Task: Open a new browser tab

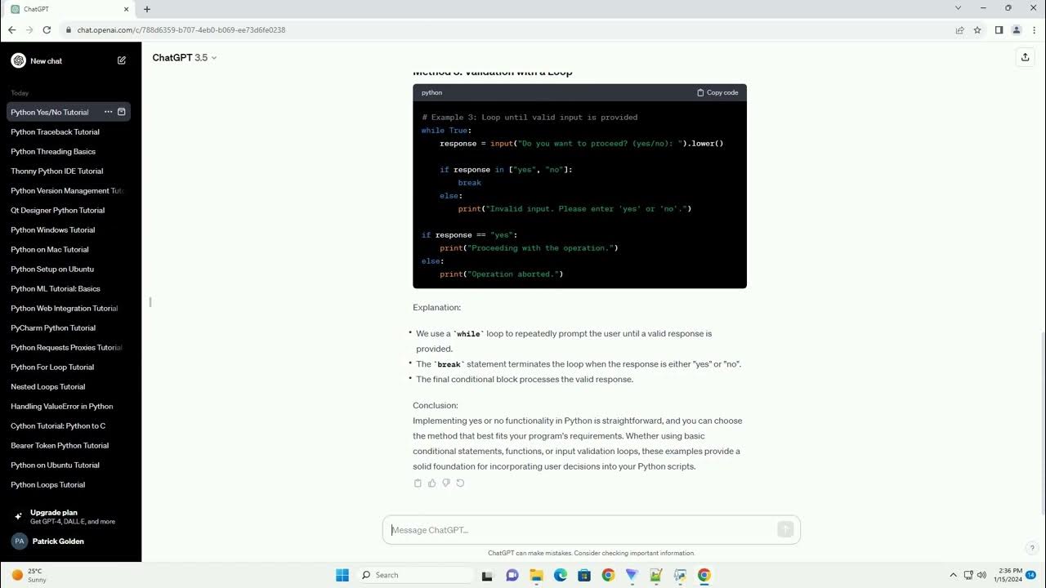Action: (147, 9)
